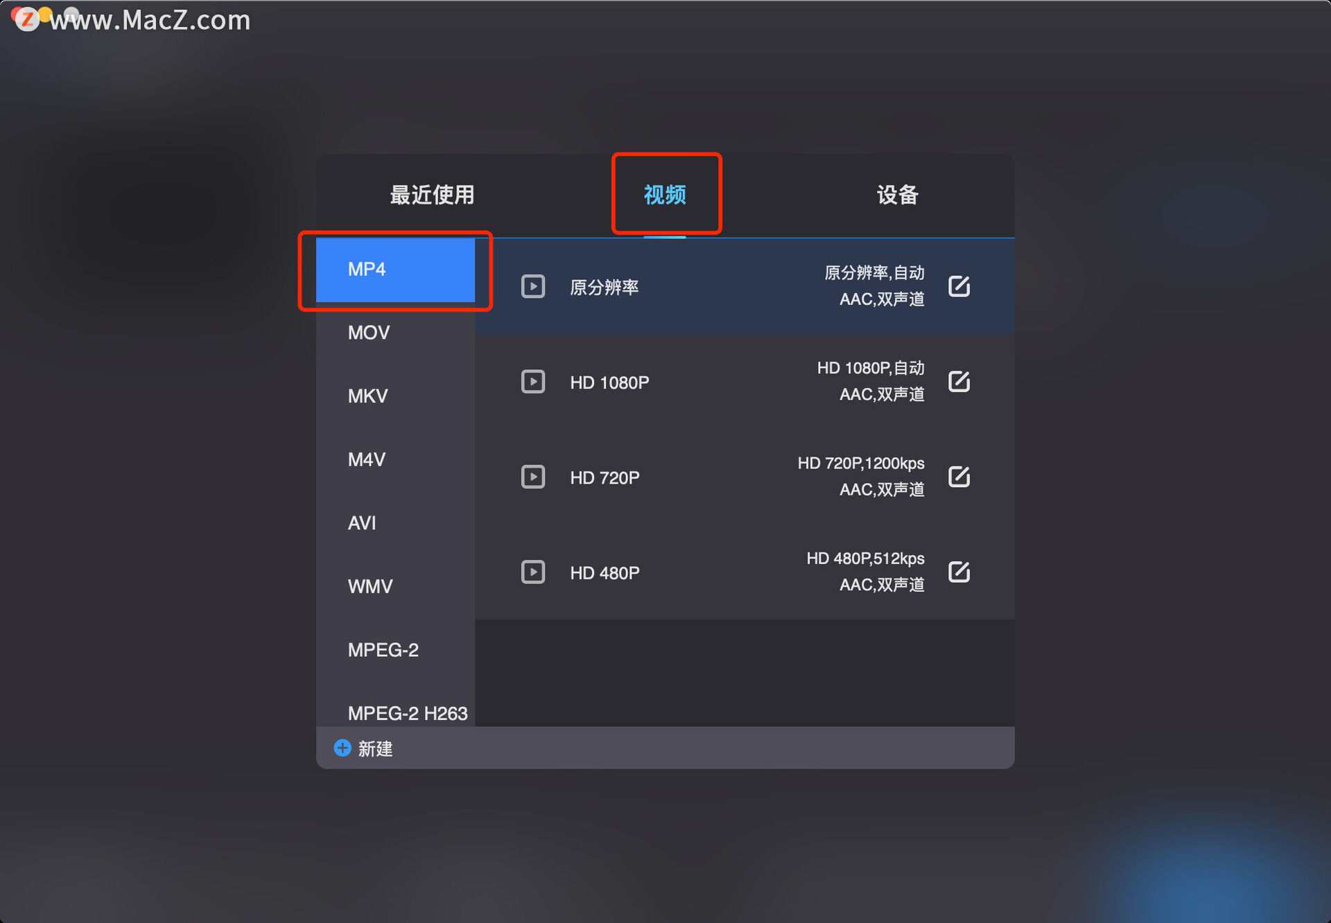Click the blue plus icon next to 新建
The width and height of the screenshot is (1331, 923).
click(x=342, y=748)
